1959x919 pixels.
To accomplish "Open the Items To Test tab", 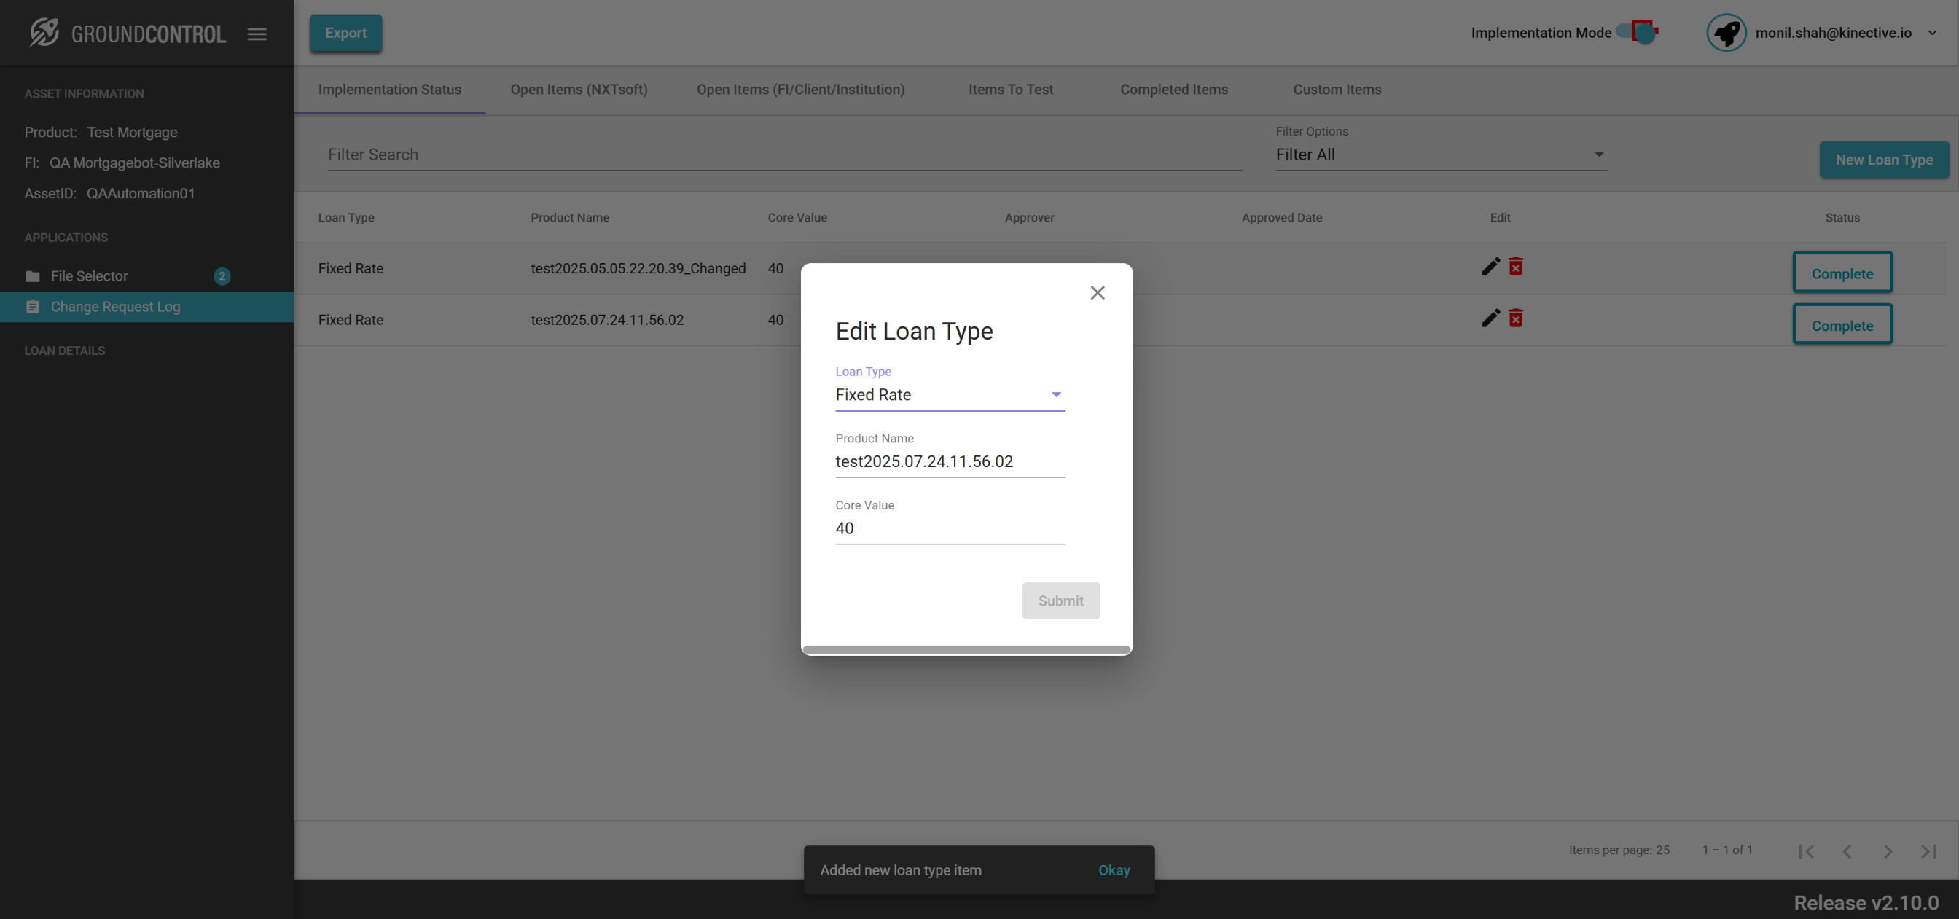I will (x=1010, y=90).
